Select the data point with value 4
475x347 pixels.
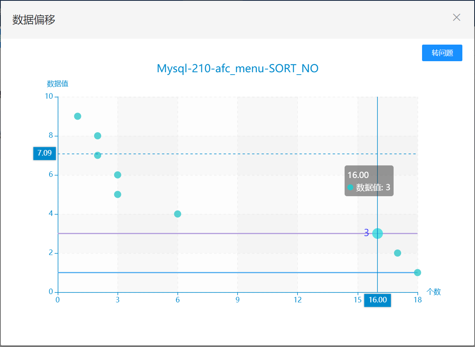pos(177,214)
